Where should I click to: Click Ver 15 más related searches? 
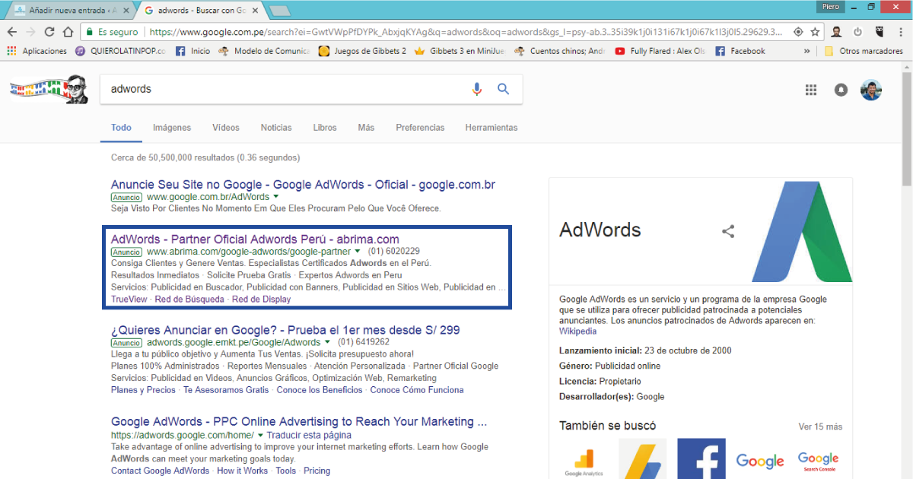[x=820, y=427]
